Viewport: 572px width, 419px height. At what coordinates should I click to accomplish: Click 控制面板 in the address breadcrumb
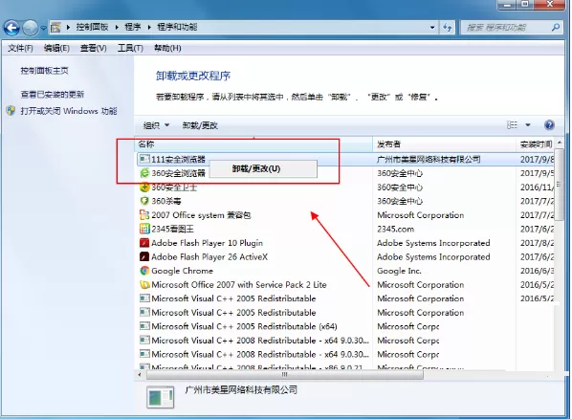tap(92, 27)
